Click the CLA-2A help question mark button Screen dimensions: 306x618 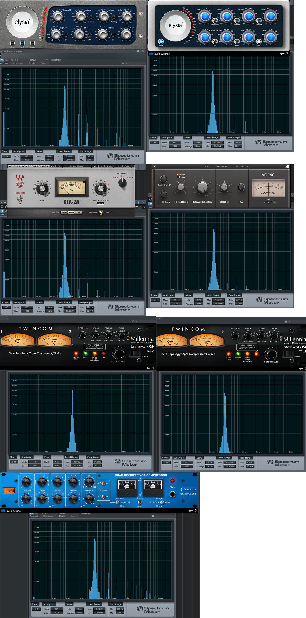[x=133, y=166]
